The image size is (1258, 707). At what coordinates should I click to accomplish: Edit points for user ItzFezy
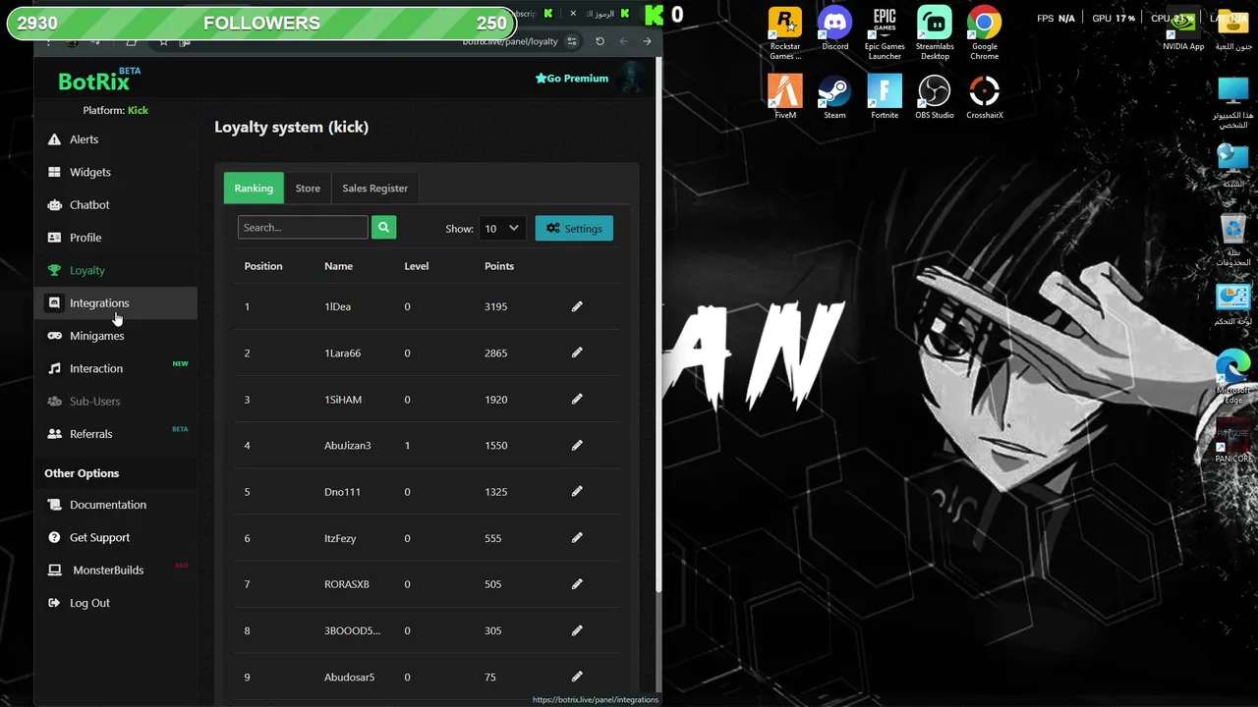click(x=577, y=537)
